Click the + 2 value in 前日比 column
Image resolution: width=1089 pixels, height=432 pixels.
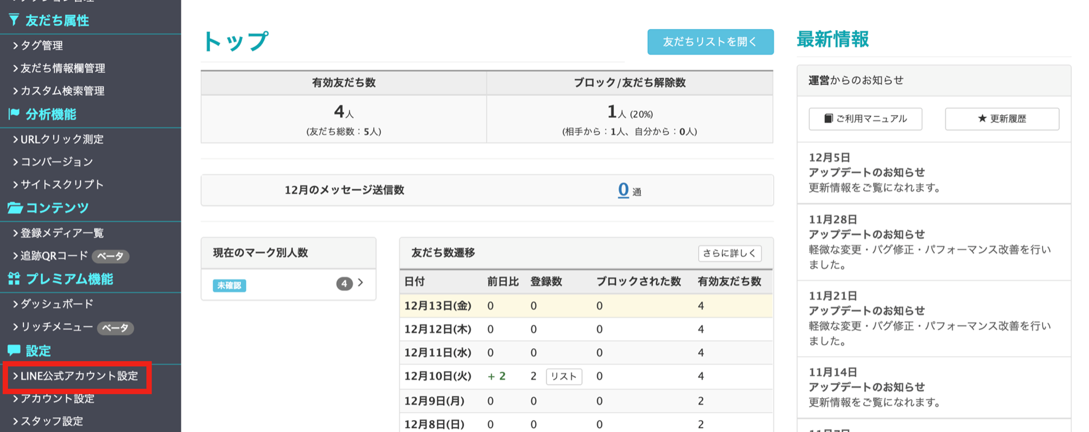pyautogui.click(x=496, y=376)
